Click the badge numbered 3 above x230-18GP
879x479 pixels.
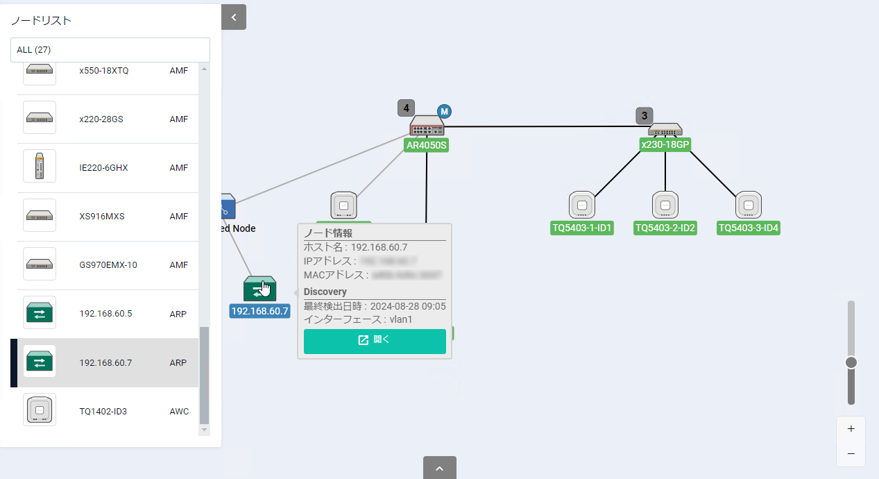[644, 115]
